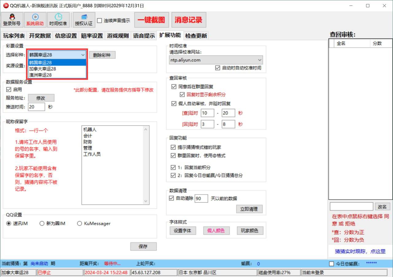
Task: Click the 改名 button
Action: pyautogui.click(x=383, y=206)
